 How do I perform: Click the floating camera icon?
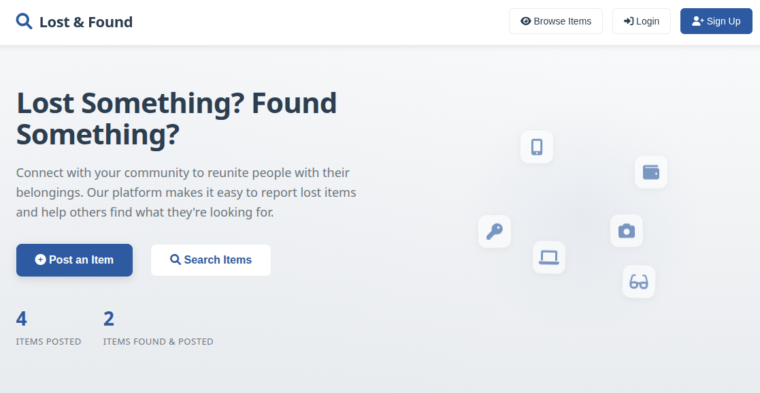[627, 231]
